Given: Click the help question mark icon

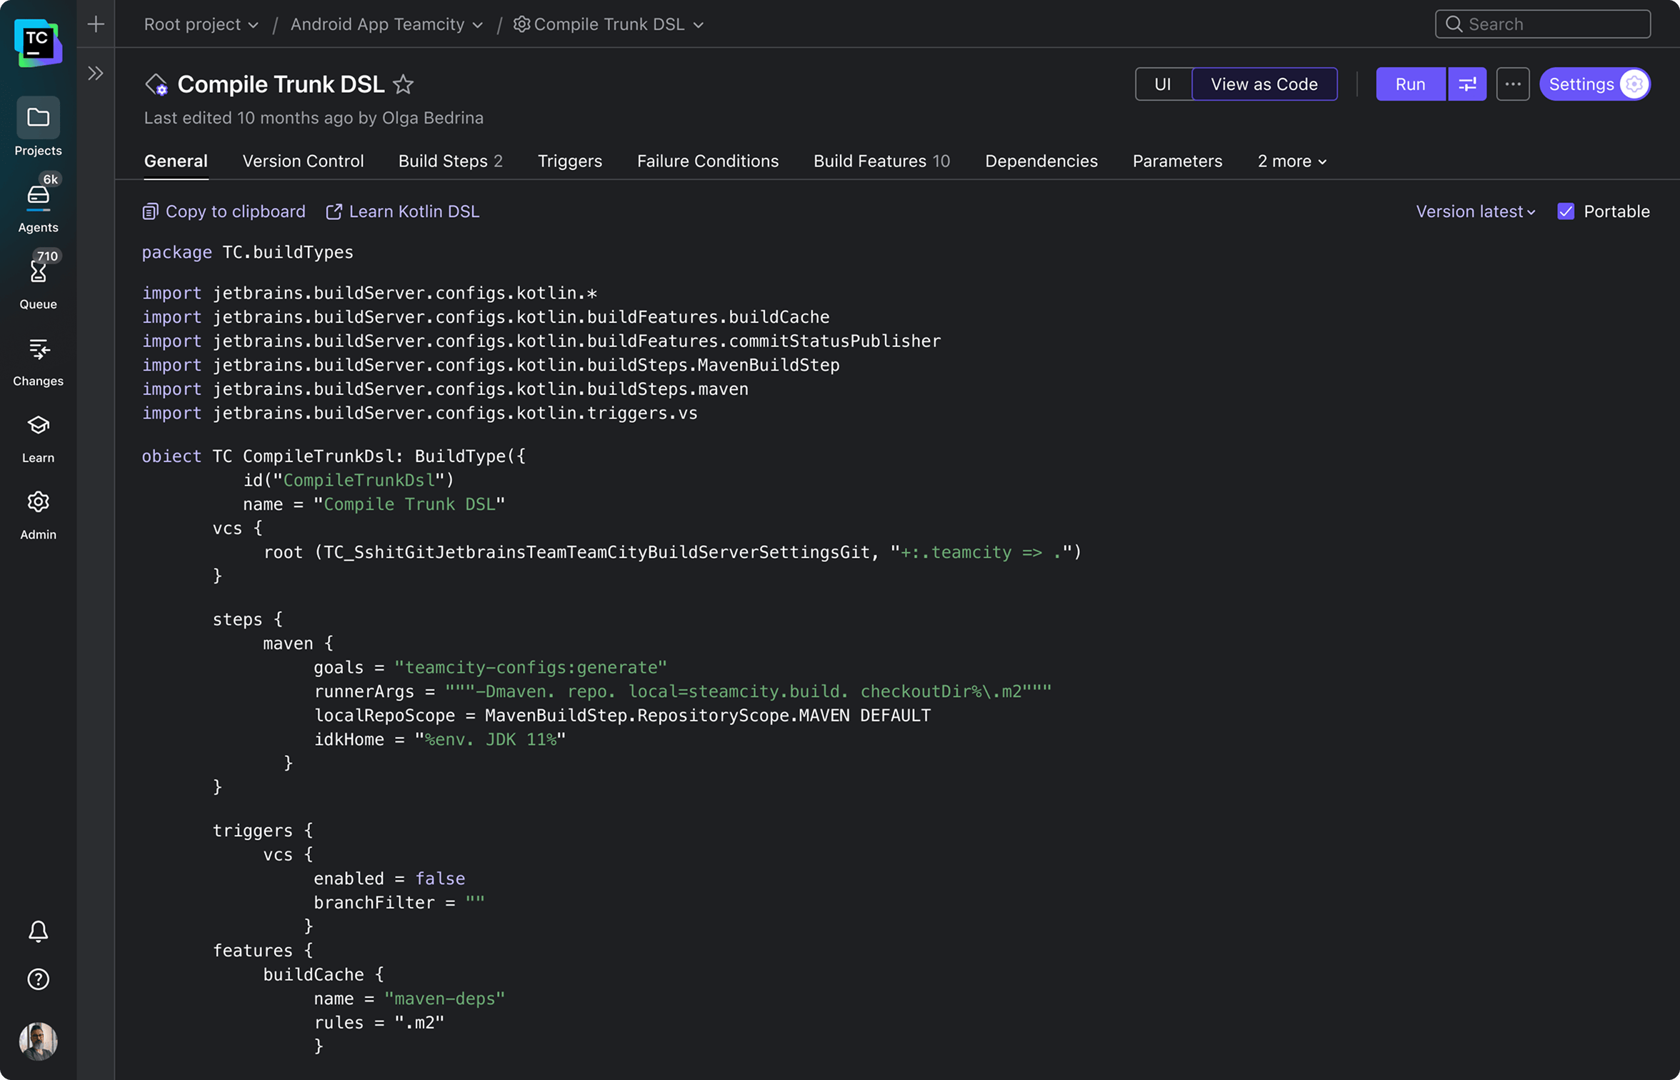Looking at the screenshot, I should (x=38, y=979).
